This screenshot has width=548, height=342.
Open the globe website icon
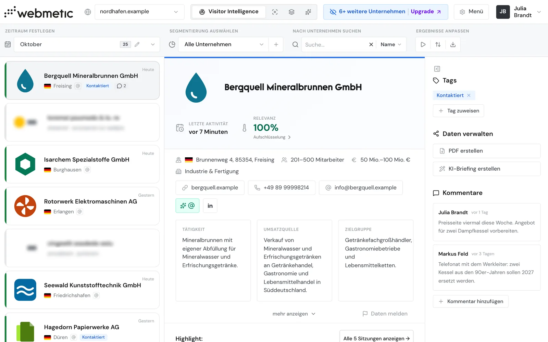(x=88, y=12)
